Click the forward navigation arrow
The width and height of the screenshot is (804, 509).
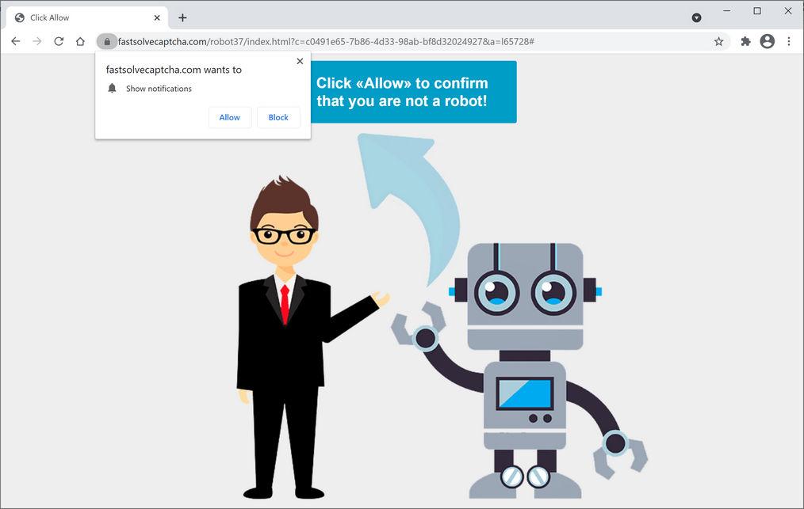(x=36, y=41)
